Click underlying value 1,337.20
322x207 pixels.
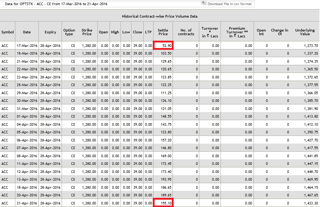(x=311, y=53)
